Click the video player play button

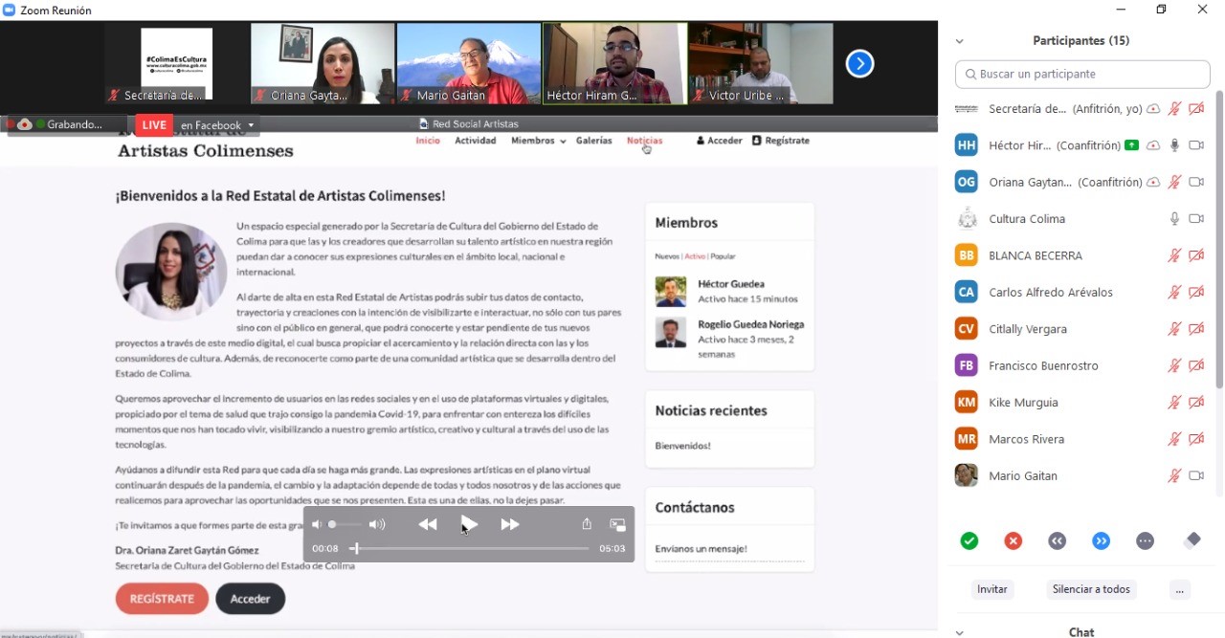(469, 524)
